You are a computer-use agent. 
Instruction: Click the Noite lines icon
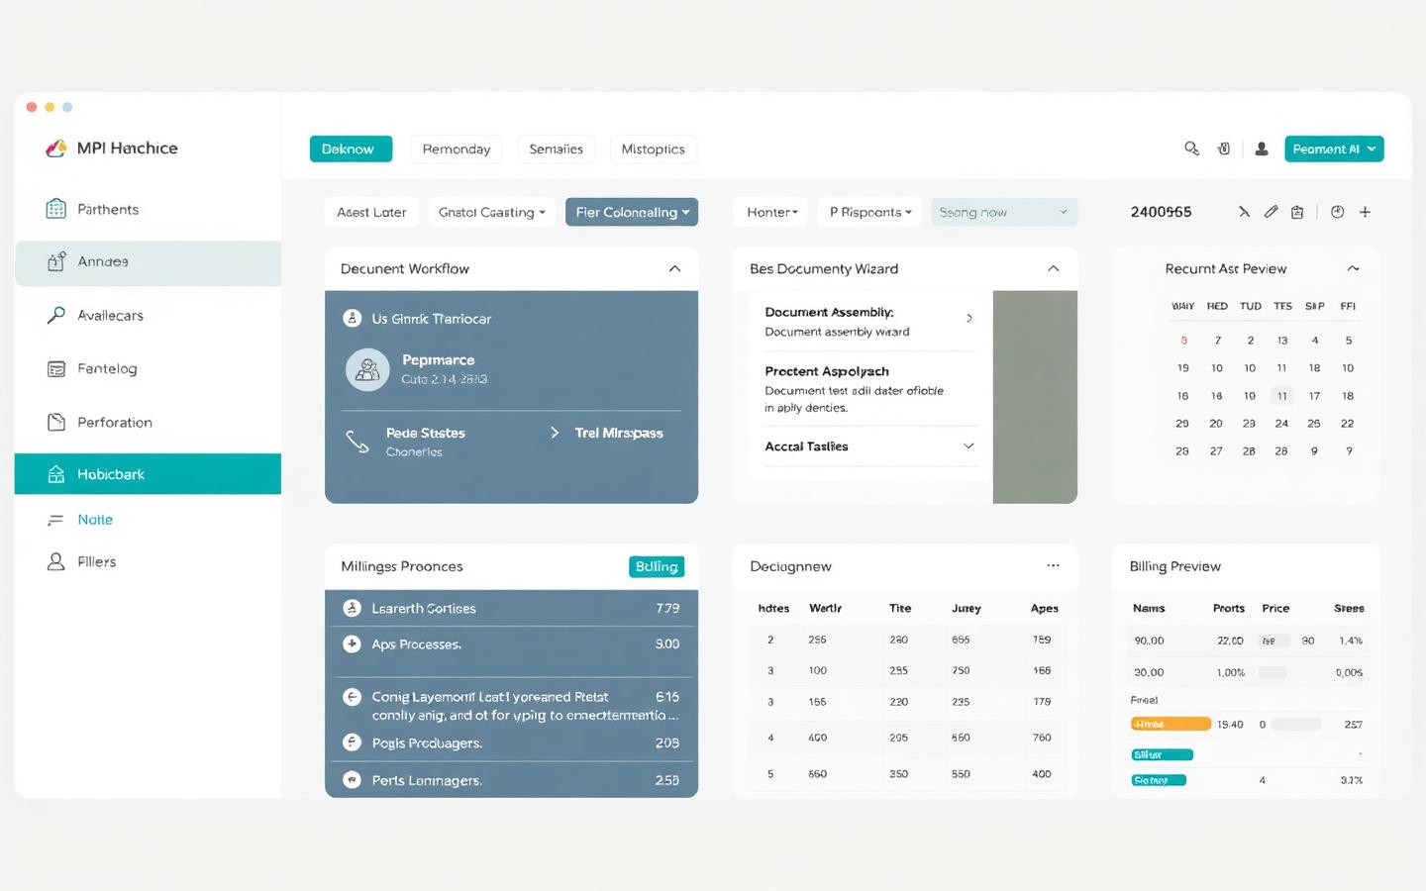click(x=55, y=520)
